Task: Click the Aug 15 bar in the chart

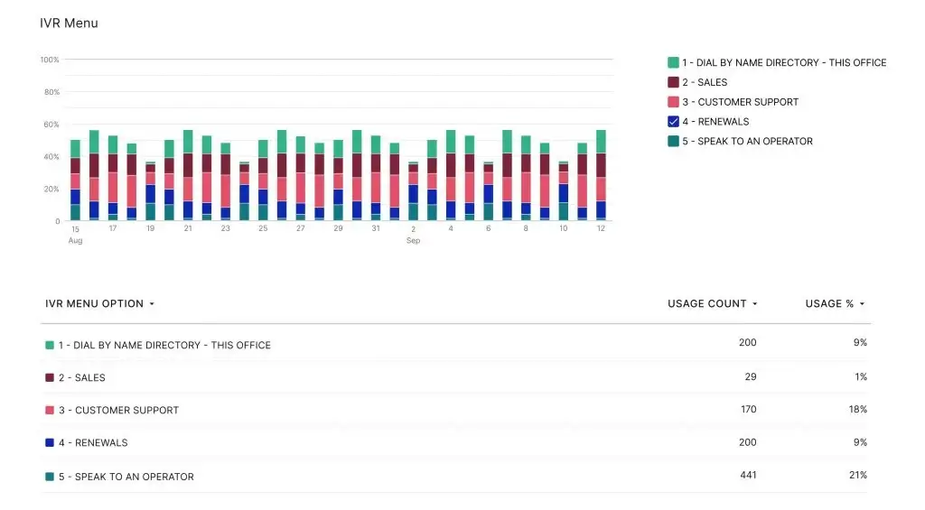Action: point(76,181)
